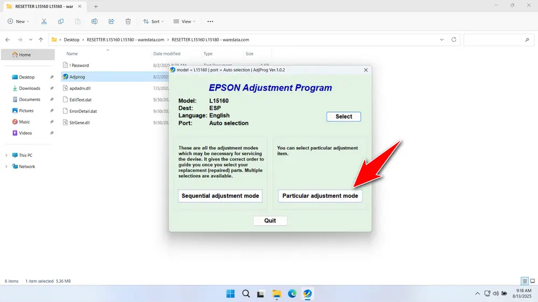Click the Cut scissors icon in toolbar

(x=44, y=21)
